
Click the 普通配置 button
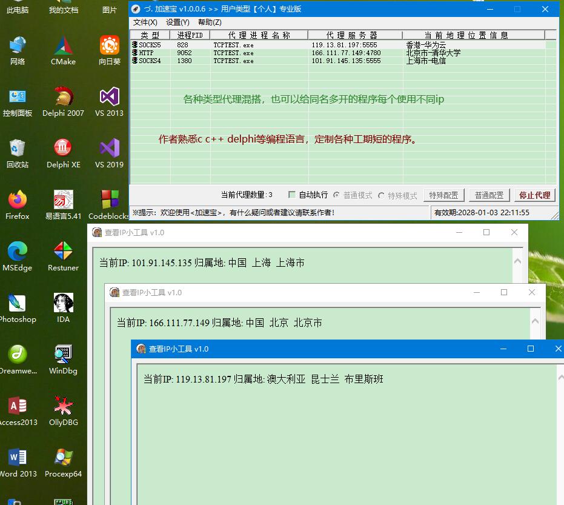(x=489, y=195)
